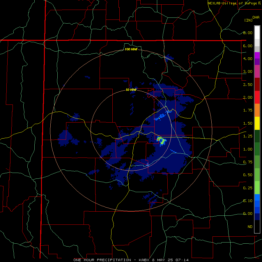Click the 6.00 legend value

pyautogui.click(x=248, y=46)
